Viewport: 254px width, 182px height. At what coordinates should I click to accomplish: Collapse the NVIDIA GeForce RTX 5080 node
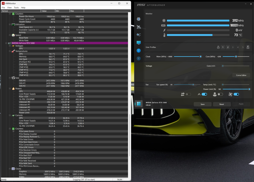coord(6,43)
